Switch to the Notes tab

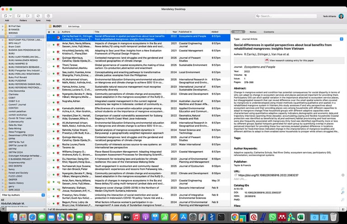[253, 32]
